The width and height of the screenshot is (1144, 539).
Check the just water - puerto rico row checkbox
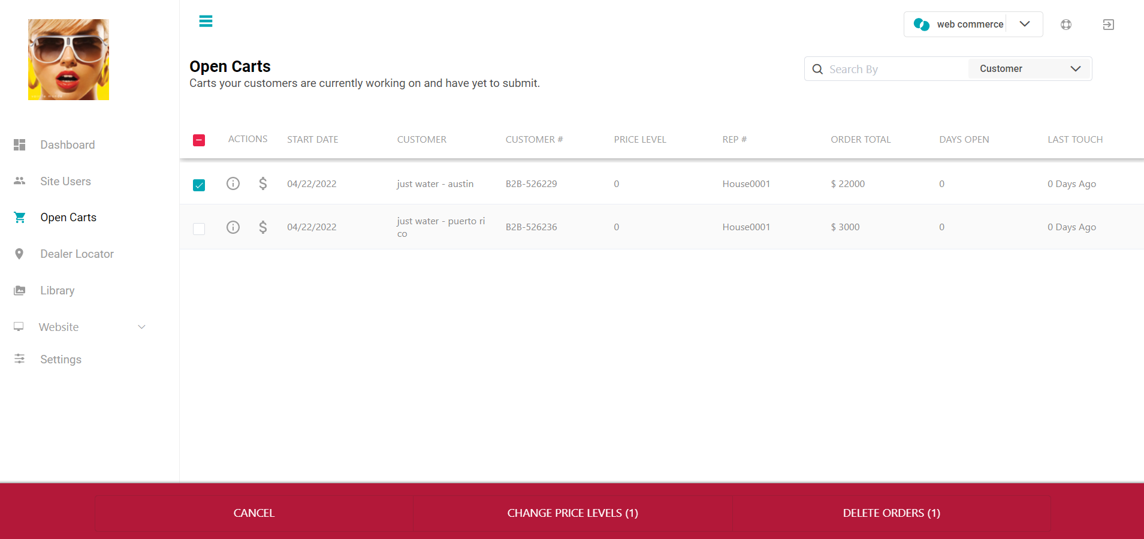[x=199, y=228]
